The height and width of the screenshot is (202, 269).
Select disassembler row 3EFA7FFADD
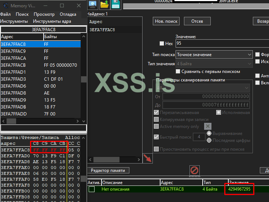pos(40,114)
